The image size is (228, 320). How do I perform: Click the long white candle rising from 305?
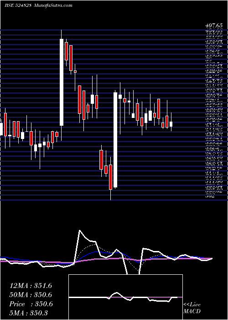(115, 140)
